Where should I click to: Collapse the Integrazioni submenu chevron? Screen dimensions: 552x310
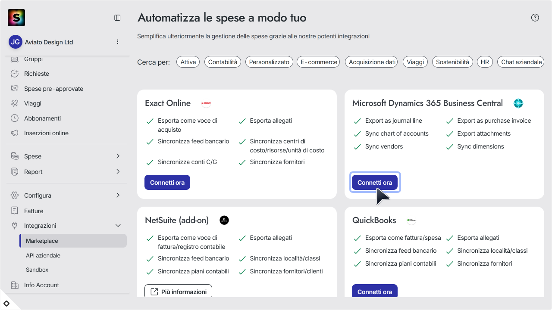click(x=118, y=226)
